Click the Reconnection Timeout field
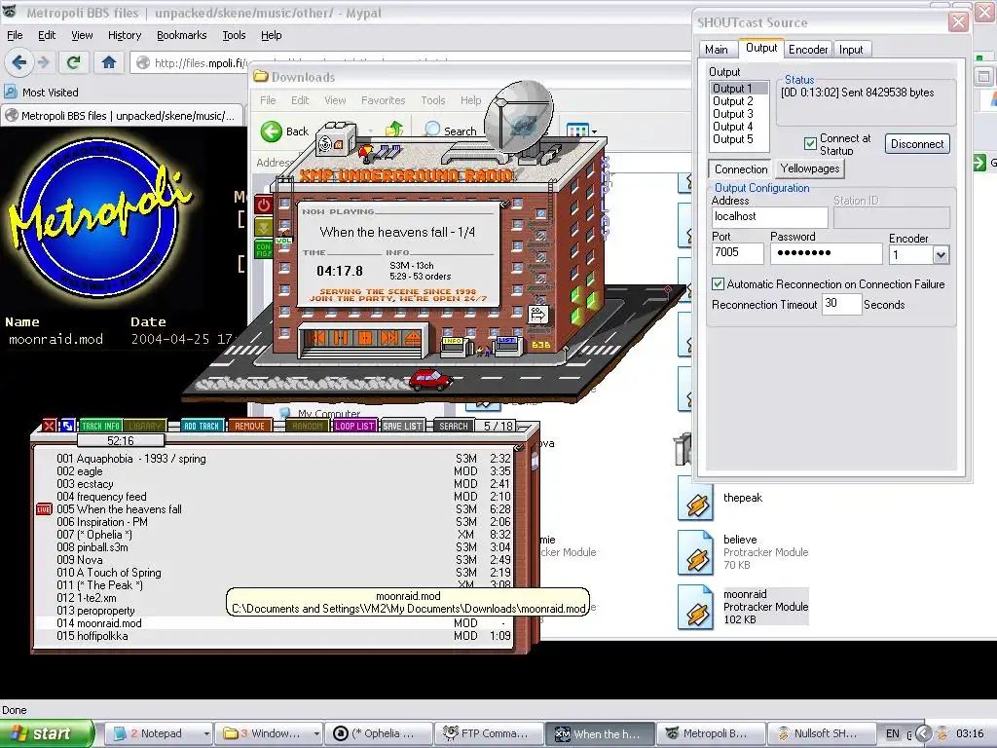The height and width of the screenshot is (748, 997). pyautogui.click(x=841, y=304)
